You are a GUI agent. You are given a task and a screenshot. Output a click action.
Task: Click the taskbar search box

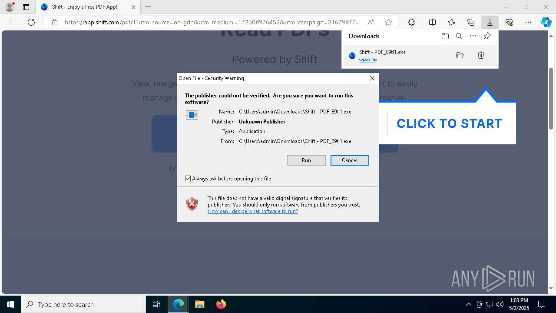click(83, 304)
